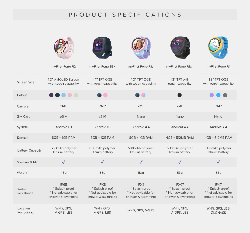This screenshot has width=250, height=233.
Task: Open the myFirst Fone R1s watch picture
Action: 141,47
